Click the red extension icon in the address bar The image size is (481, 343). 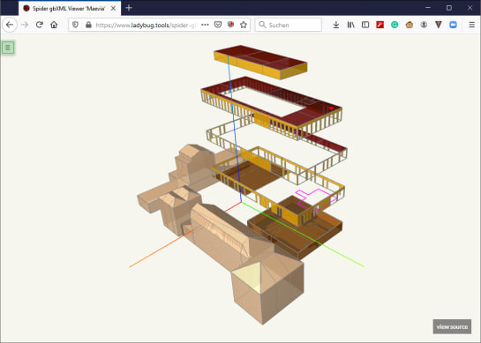(230, 25)
